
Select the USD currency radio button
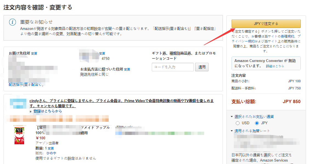click(238, 123)
